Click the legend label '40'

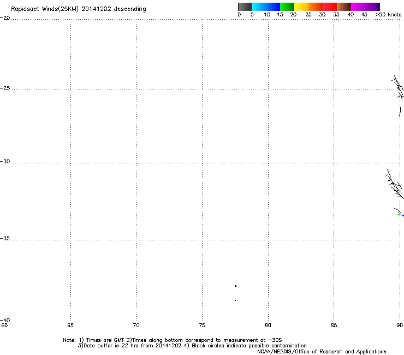(350, 15)
